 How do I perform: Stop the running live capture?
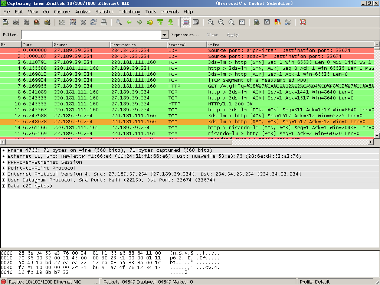(x=37, y=23)
